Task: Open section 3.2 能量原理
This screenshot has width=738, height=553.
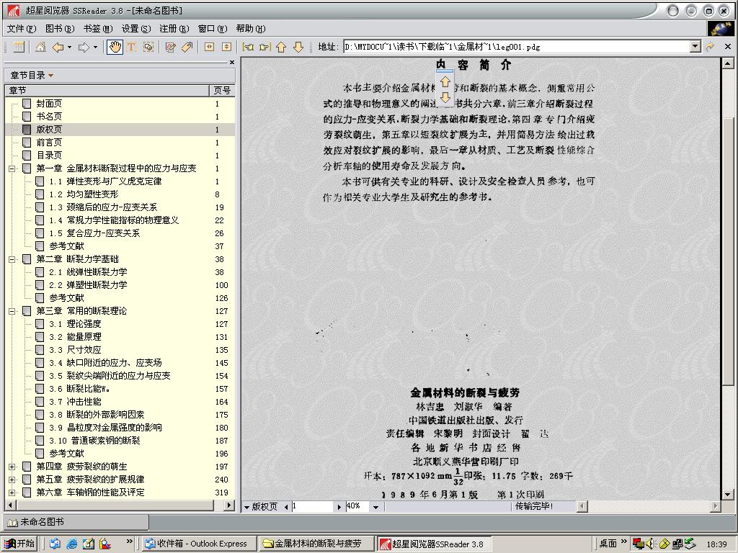Action: (x=75, y=337)
